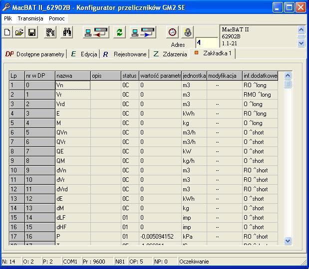Viewport: 309px width, 269px height.
Task: Click the value -0,005094152 cell
Action: (x=160, y=236)
